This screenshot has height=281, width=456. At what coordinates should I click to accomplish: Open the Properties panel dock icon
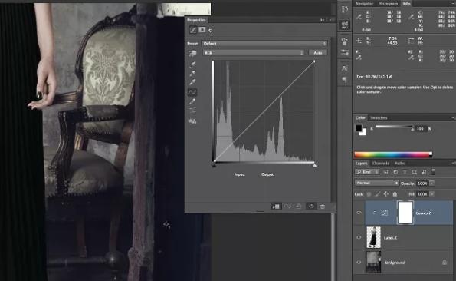click(x=345, y=25)
